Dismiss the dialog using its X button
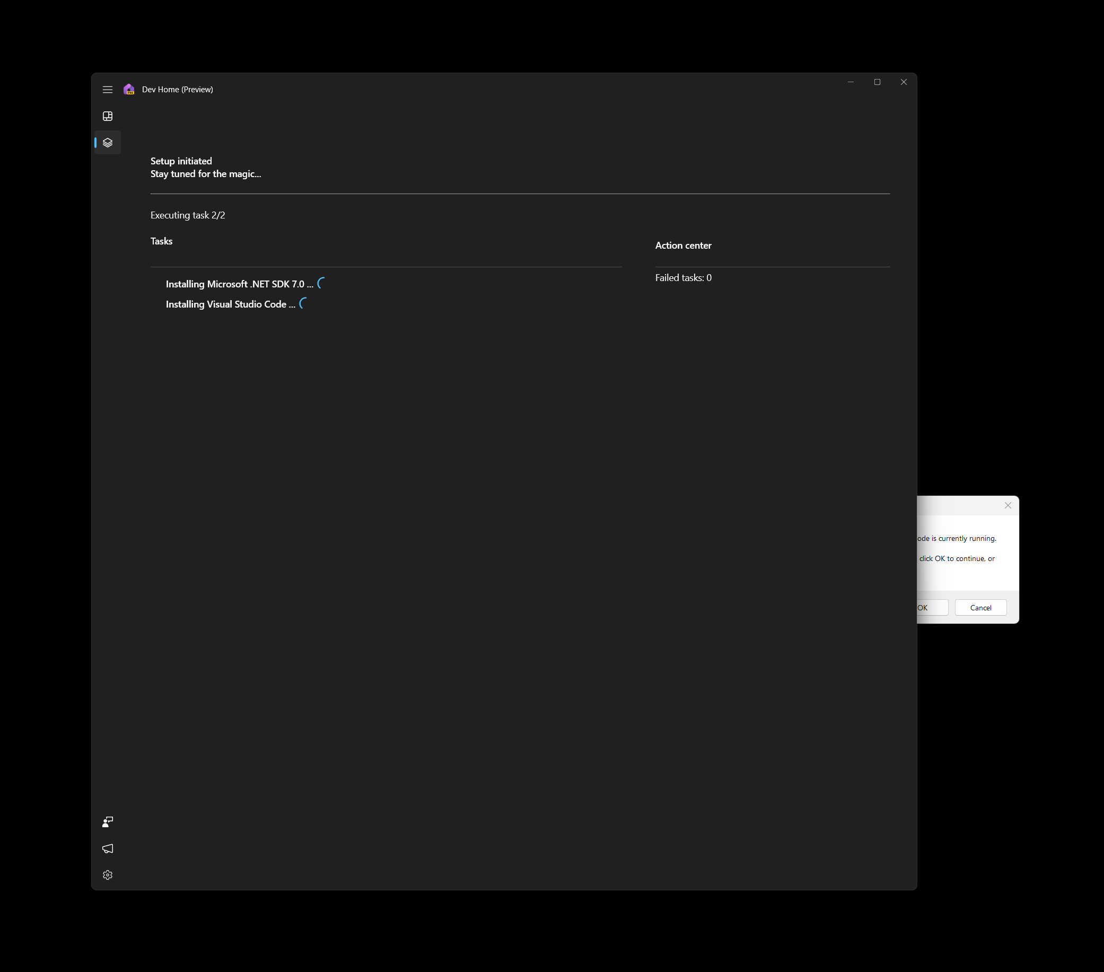The width and height of the screenshot is (1104, 972). [1007, 505]
